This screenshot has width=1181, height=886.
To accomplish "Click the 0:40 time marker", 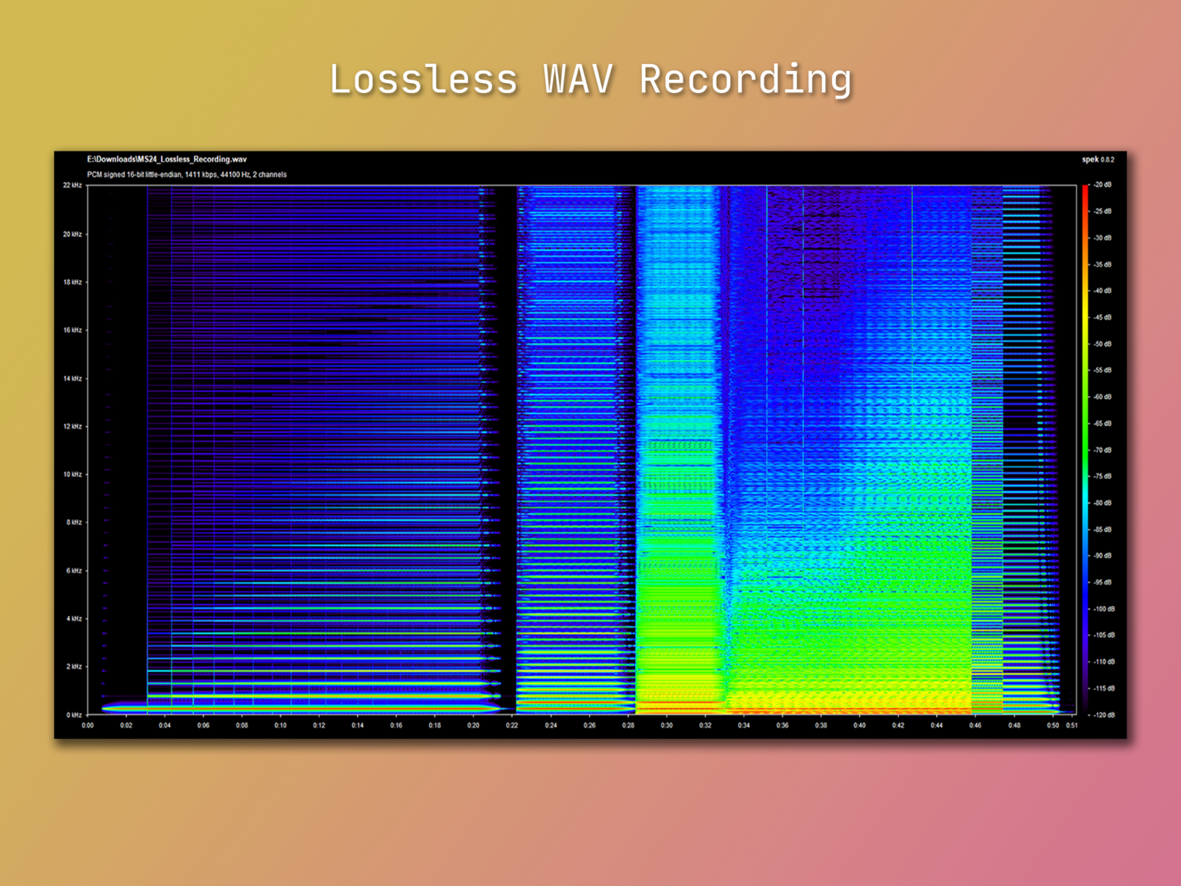I will click(860, 725).
